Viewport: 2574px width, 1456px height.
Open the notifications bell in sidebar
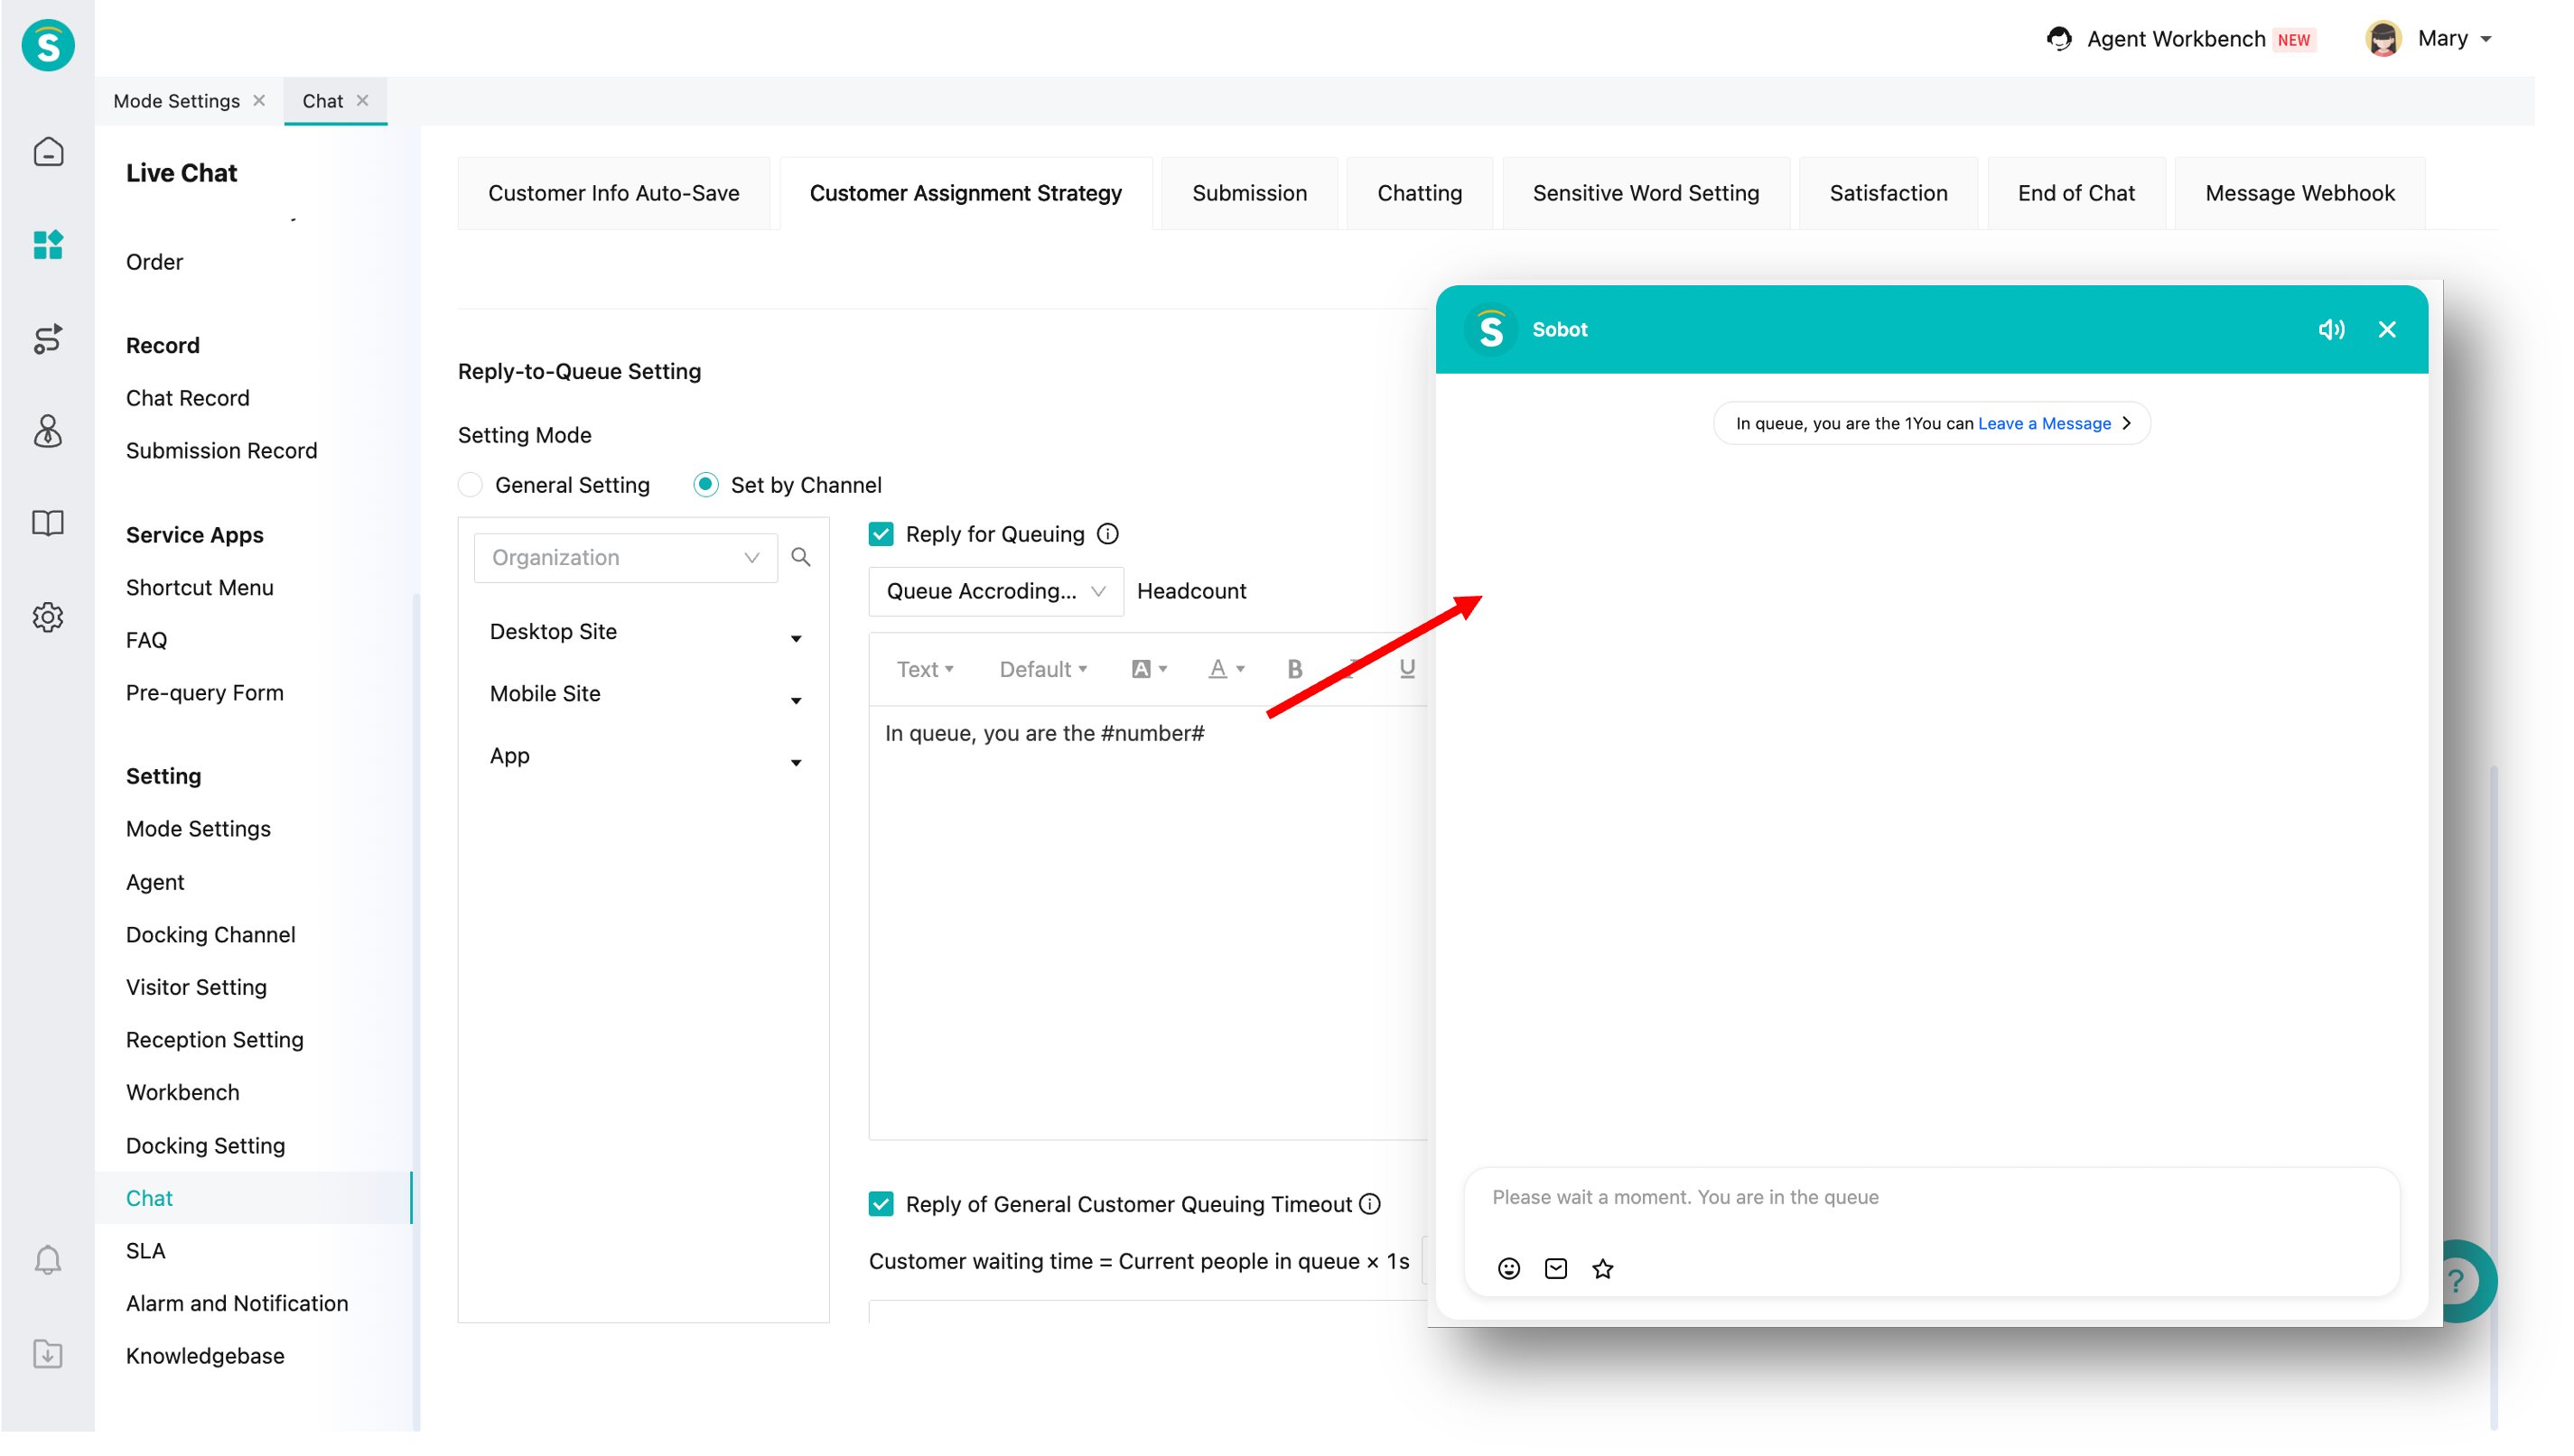(x=47, y=1260)
